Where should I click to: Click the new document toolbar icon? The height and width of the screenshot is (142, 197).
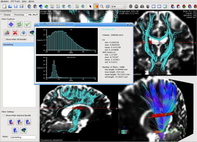[5, 6]
